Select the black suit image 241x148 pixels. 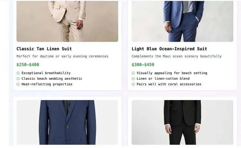tap(182, 122)
